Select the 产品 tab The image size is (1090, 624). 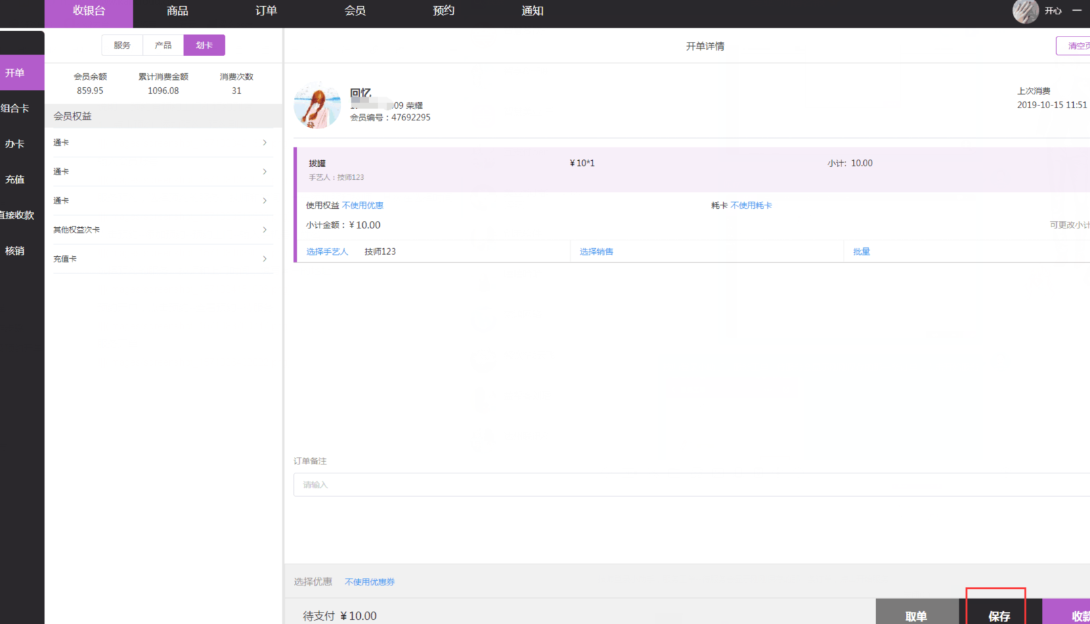tap(163, 45)
